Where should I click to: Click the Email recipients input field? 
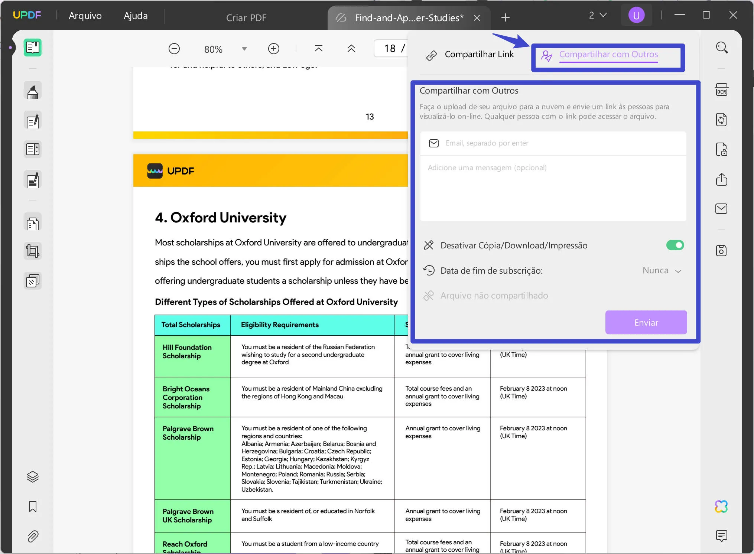(553, 143)
